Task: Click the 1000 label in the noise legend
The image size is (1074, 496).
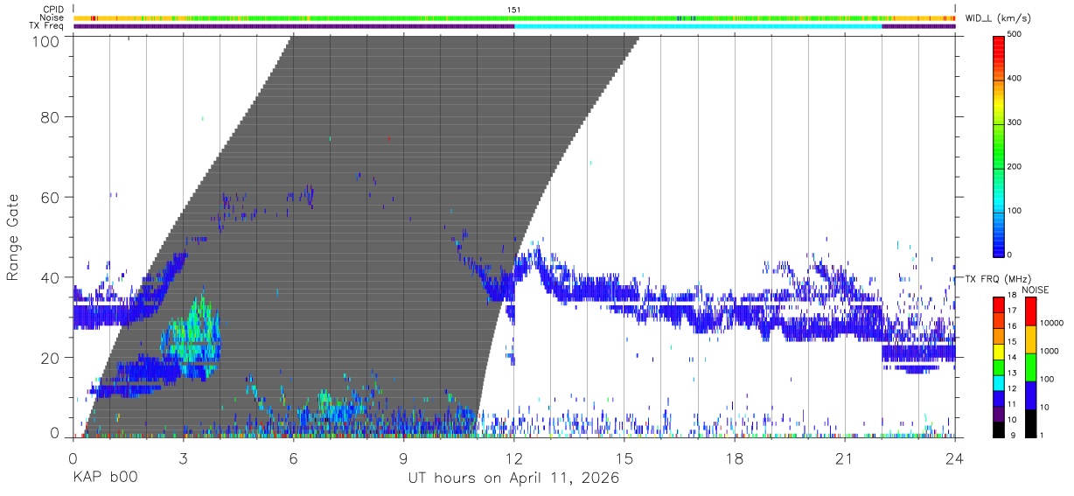Action: 1048,351
